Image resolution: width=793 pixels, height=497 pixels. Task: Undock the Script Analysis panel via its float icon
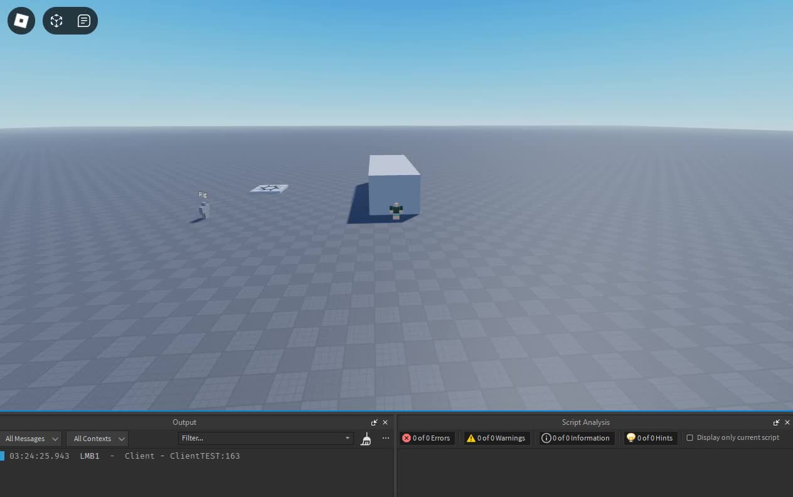coord(776,422)
